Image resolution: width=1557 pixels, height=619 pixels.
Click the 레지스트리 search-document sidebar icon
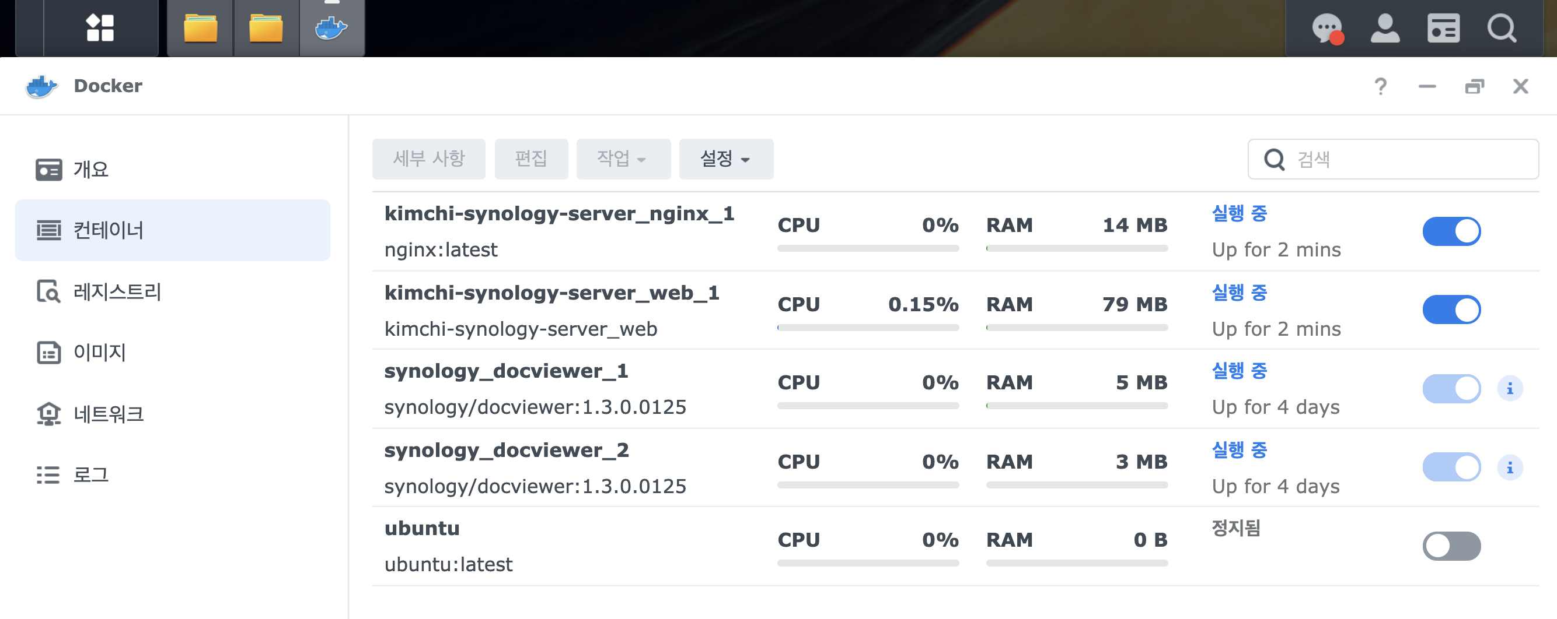pyautogui.click(x=48, y=291)
